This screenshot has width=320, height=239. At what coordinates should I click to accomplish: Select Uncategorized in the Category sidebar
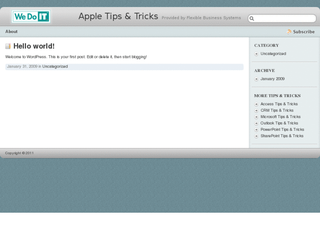pos(273,54)
